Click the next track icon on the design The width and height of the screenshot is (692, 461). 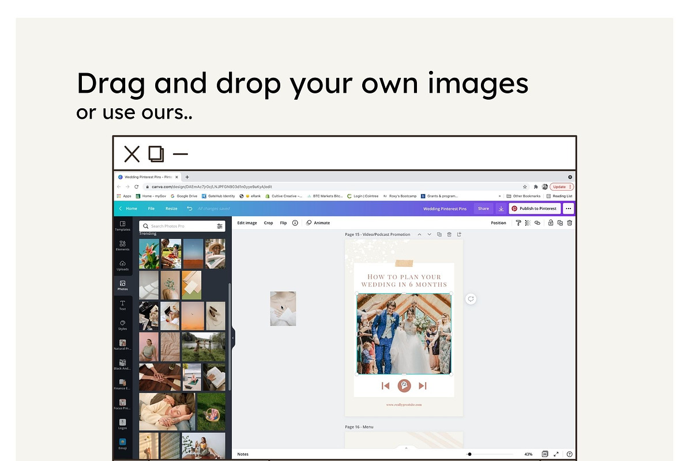pyautogui.click(x=423, y=386)
